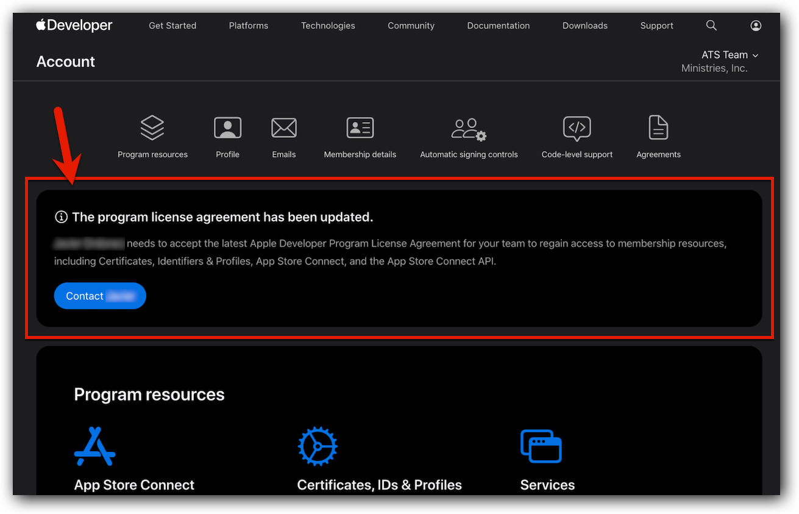Open the Services window icon
The image size is (799, 514).
[x=541, y=446]
